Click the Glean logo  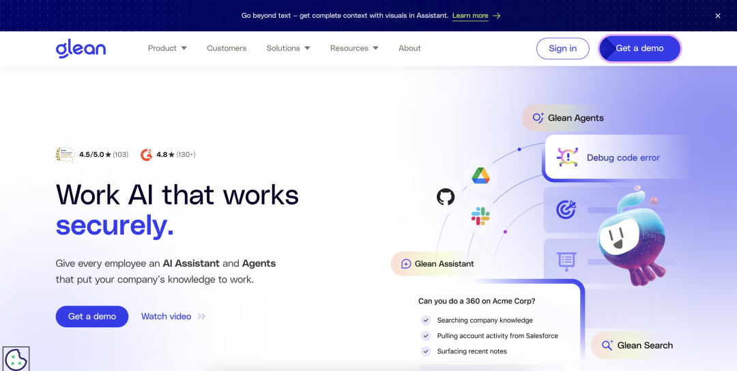click(81, 48)
